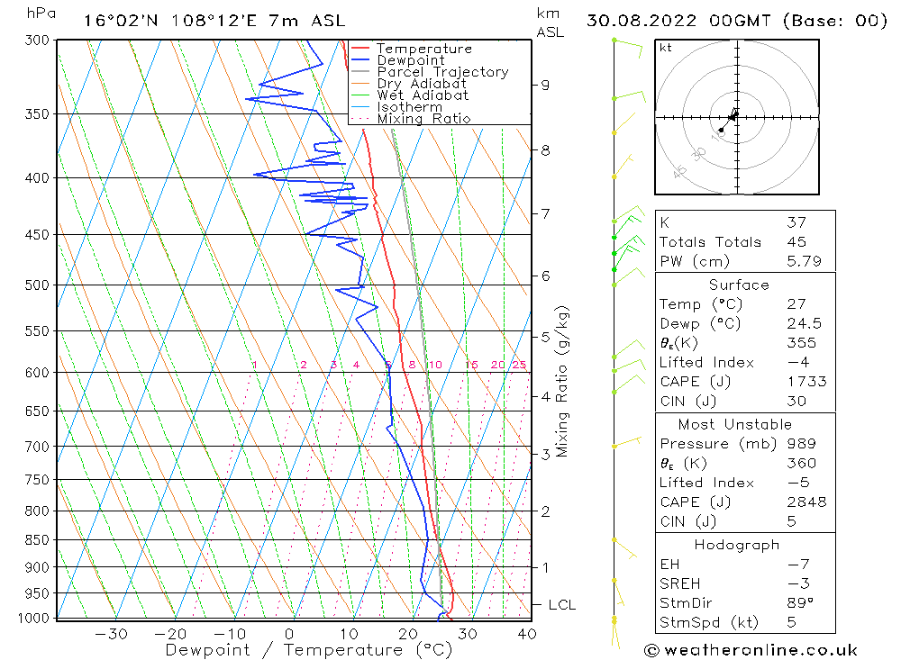
Task: Click the surface CIN value 30
Action: 796,401
